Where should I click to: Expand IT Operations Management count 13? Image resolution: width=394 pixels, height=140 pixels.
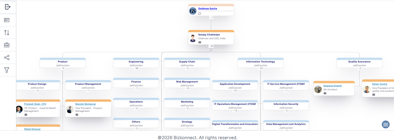[235, 111]
